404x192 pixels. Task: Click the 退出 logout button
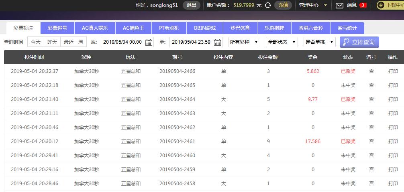[x=192, y=5]
